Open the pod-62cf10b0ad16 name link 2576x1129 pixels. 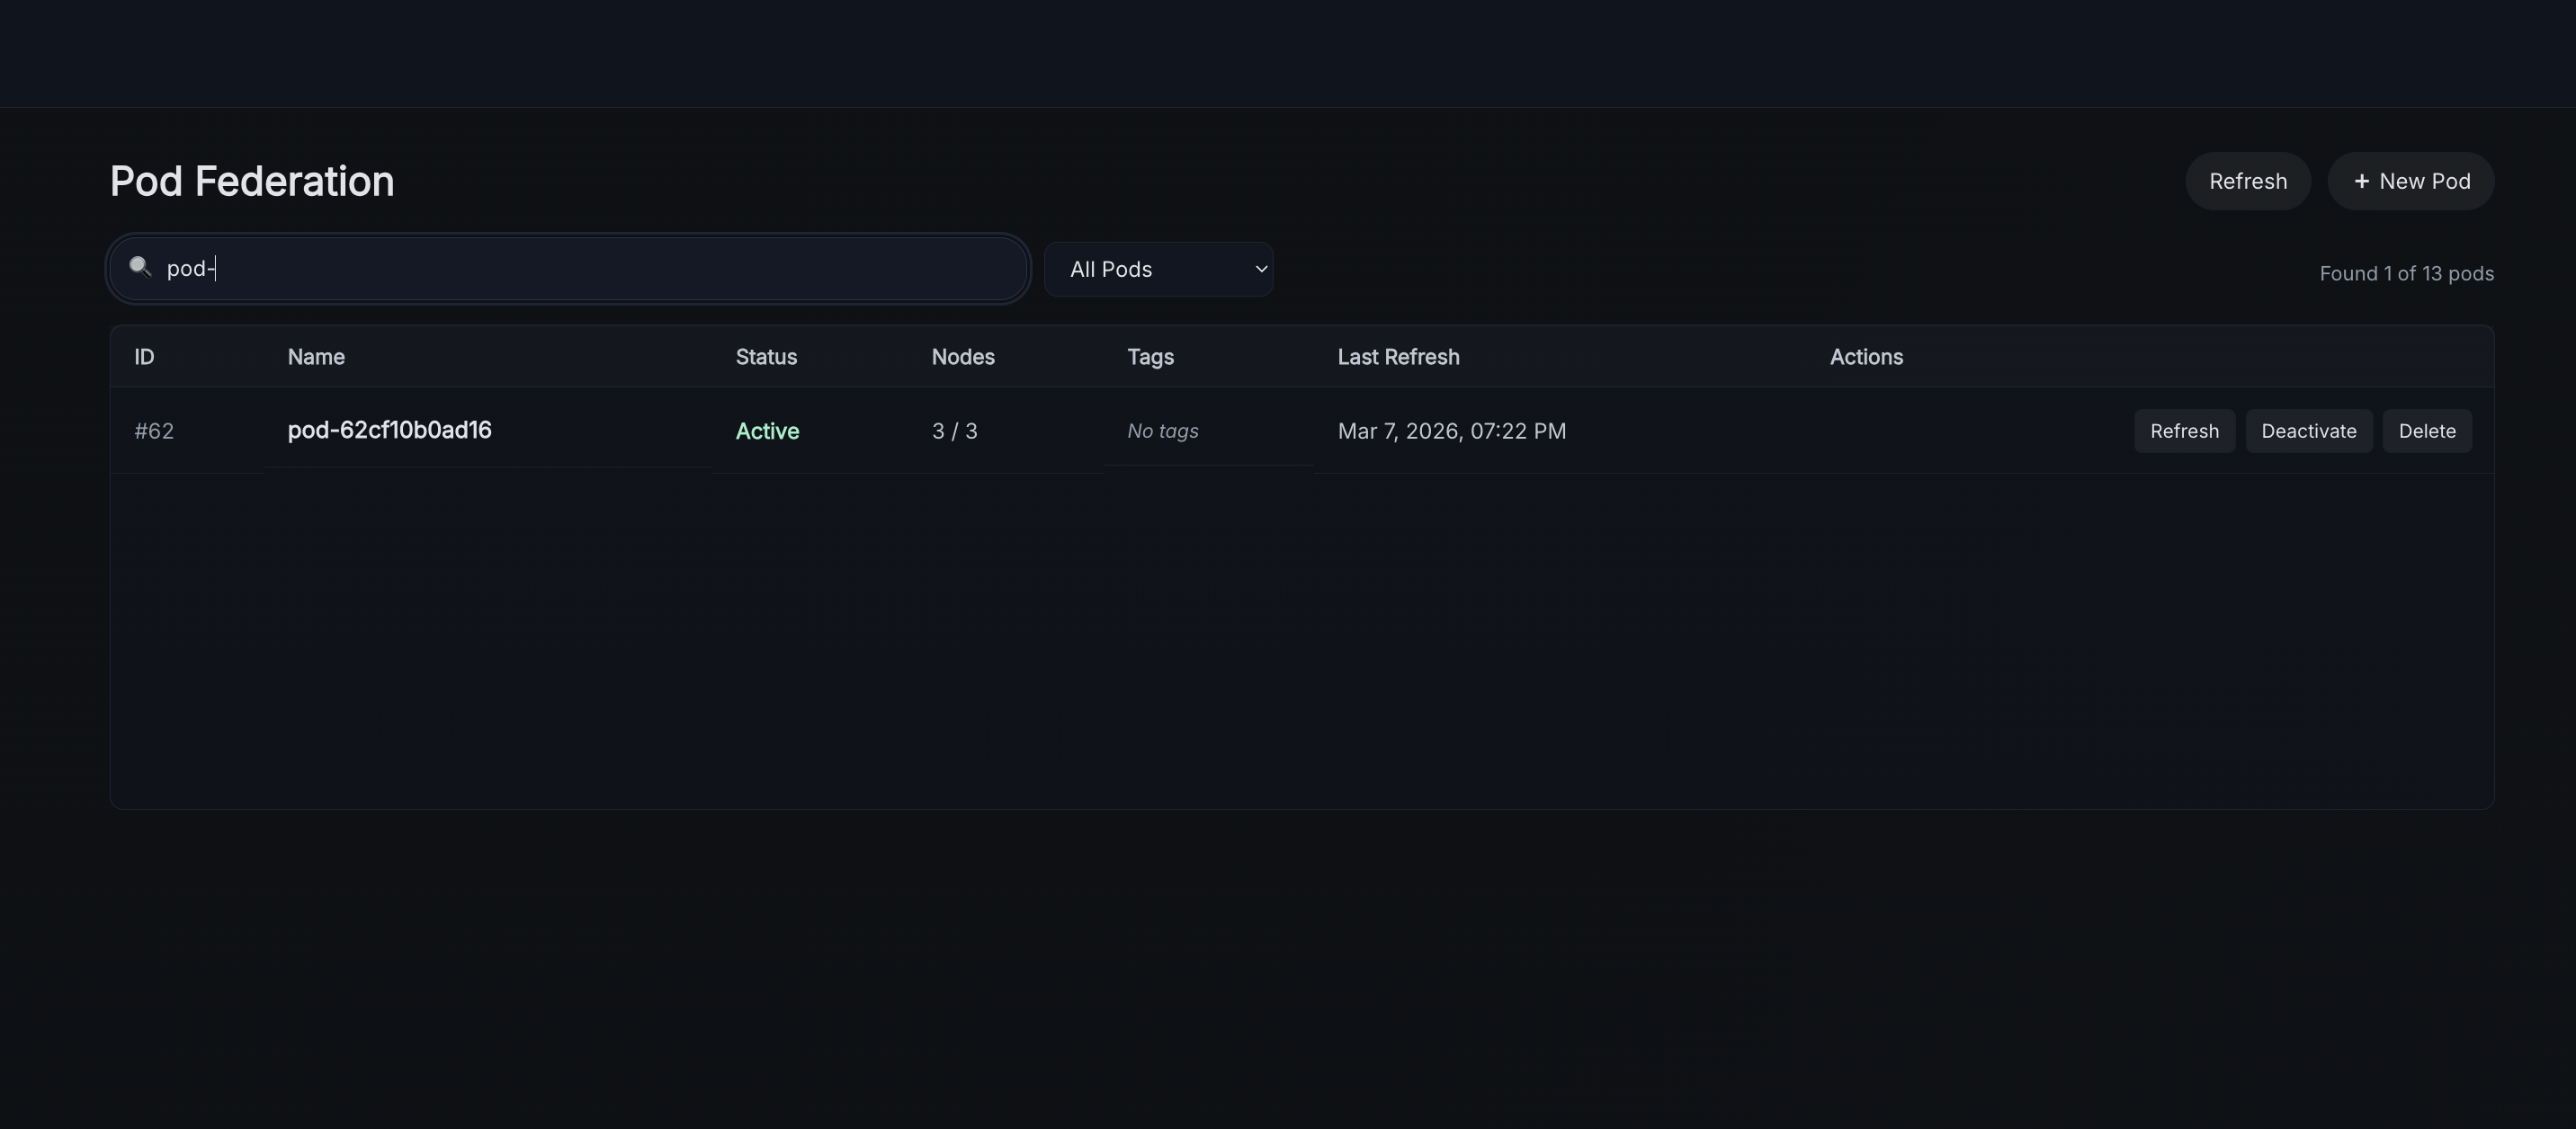point(389,431)
